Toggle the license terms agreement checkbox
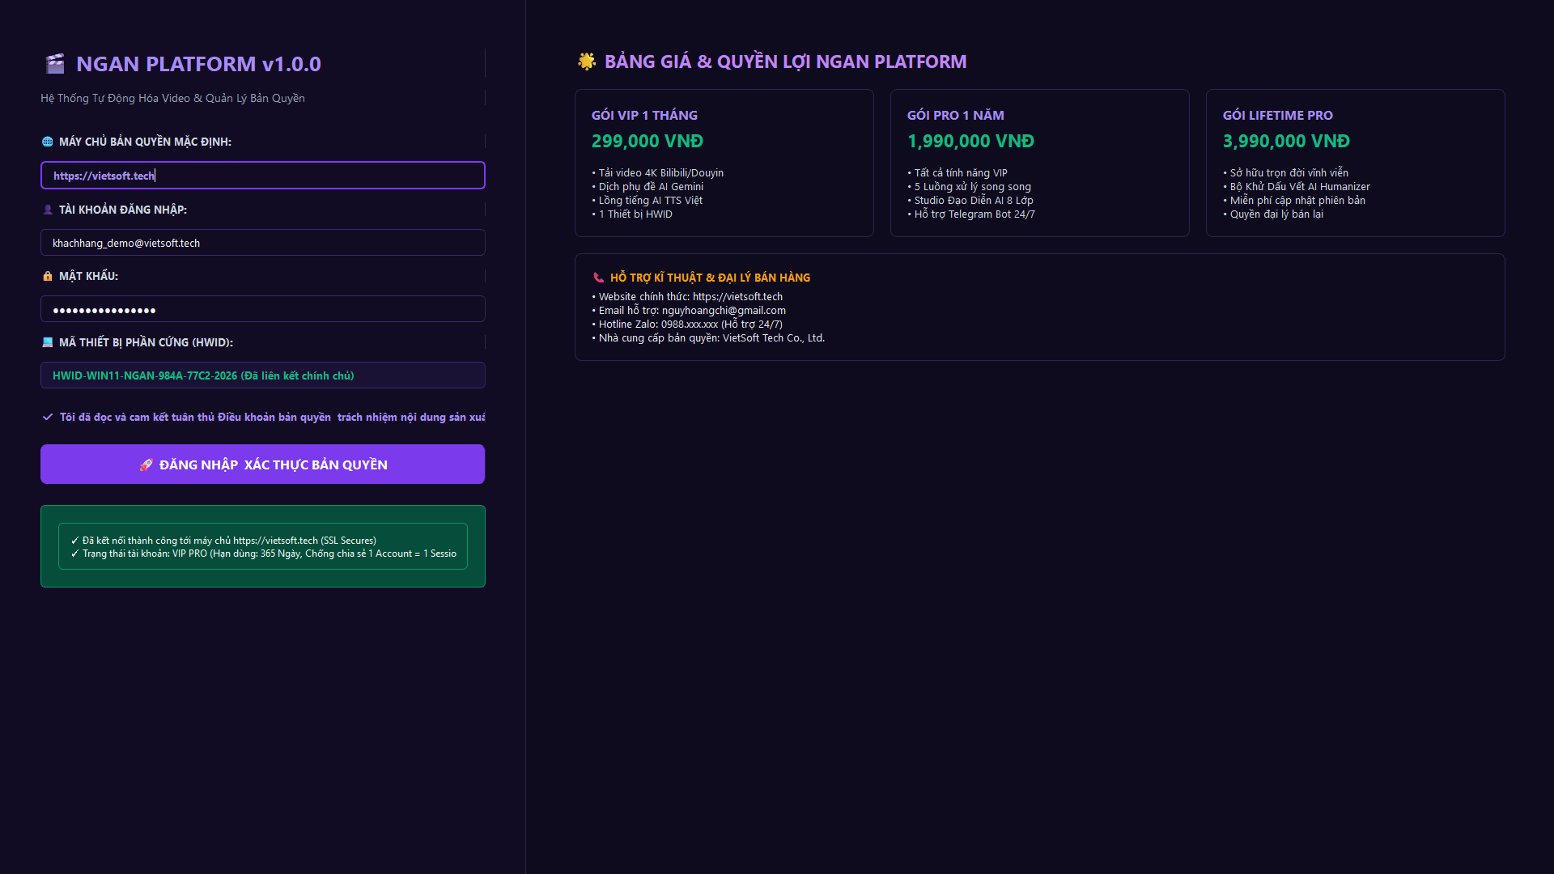The height and width of the screenshot is (874, 1554). pos(48,418)
